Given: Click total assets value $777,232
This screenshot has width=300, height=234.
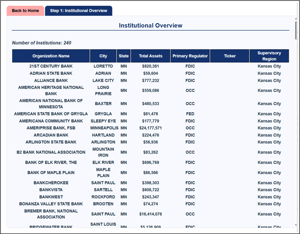Looking at the screenshot, I should tap(150, 80).
